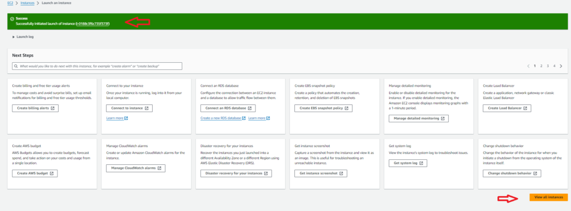Click Connect to instance button
571x211 pixels.
129,108
